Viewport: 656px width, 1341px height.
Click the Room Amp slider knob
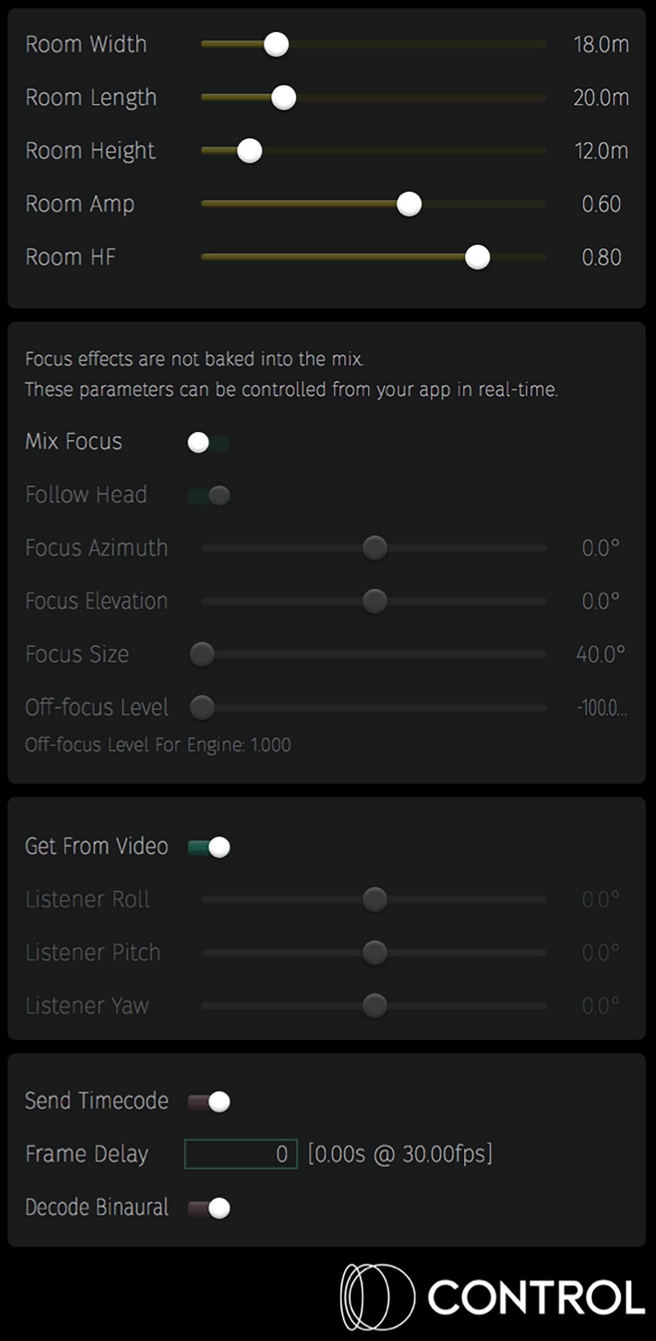[409, 204]
